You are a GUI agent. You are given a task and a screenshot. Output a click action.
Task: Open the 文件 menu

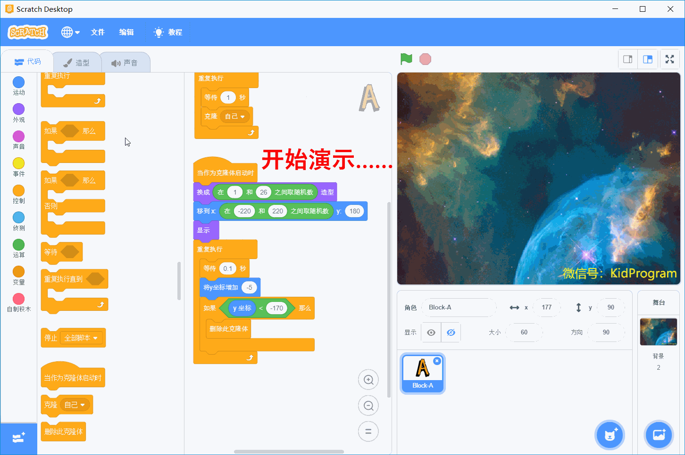[98, 32]
